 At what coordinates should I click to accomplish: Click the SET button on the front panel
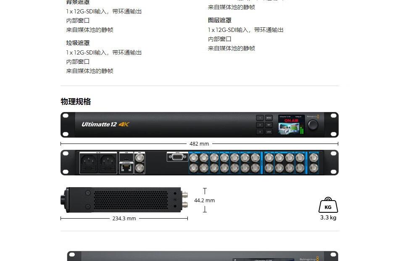269,125
